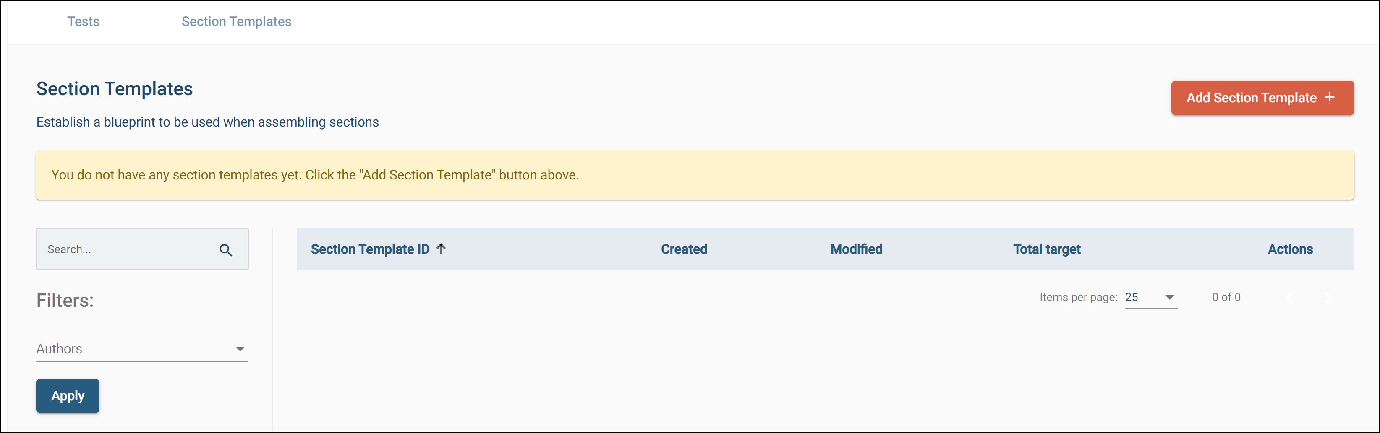
Task: Expand the Authors filter dropdown
Action: [240, 349]
